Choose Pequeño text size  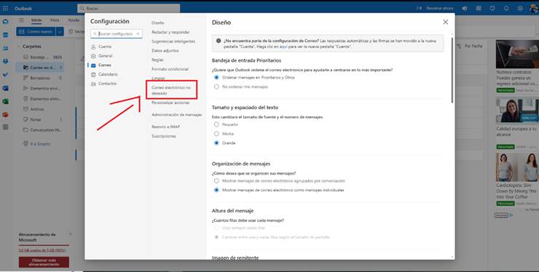point(216,124)
